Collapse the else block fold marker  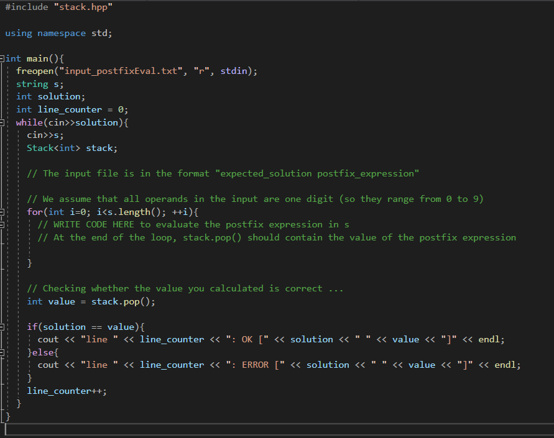(x=2, y=352)
